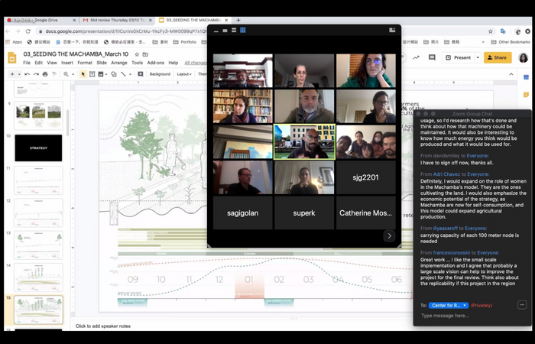
Task: Switch Zoom to minimized strip view icon
Action: point(216,31)
